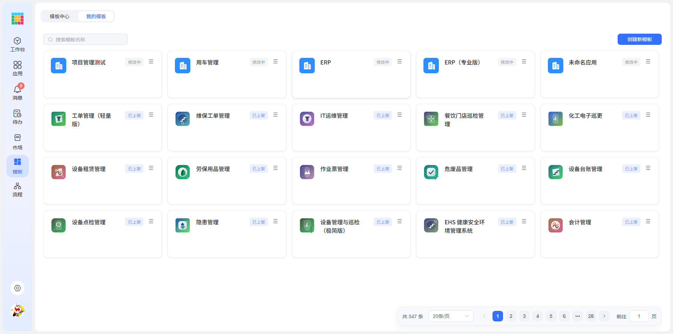Open the ERP（专业版） title text
The width and height of the screenshot is (673, 334).
click(462, 62)
